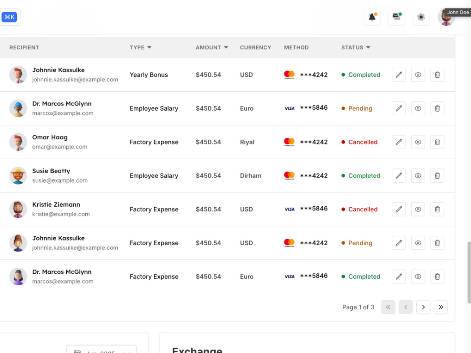The image size is (471, 353).
Task: Delete the Kristie Ziemann transaction
Action: click(x=438, y=209)
